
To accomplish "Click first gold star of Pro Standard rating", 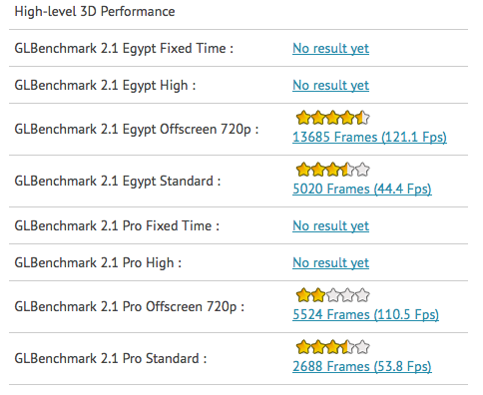I will pos(303,347).
